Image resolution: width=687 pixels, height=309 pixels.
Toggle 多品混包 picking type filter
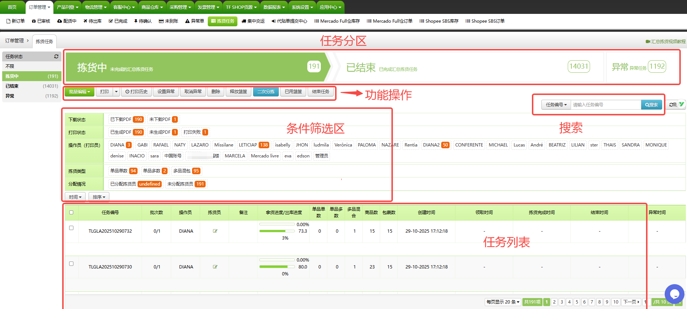[186, 171]
